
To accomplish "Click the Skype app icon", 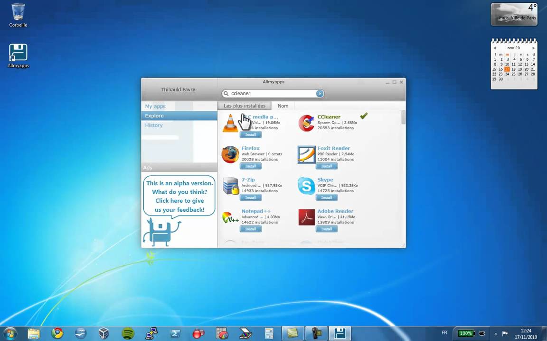I will click(x=306, y=186).
